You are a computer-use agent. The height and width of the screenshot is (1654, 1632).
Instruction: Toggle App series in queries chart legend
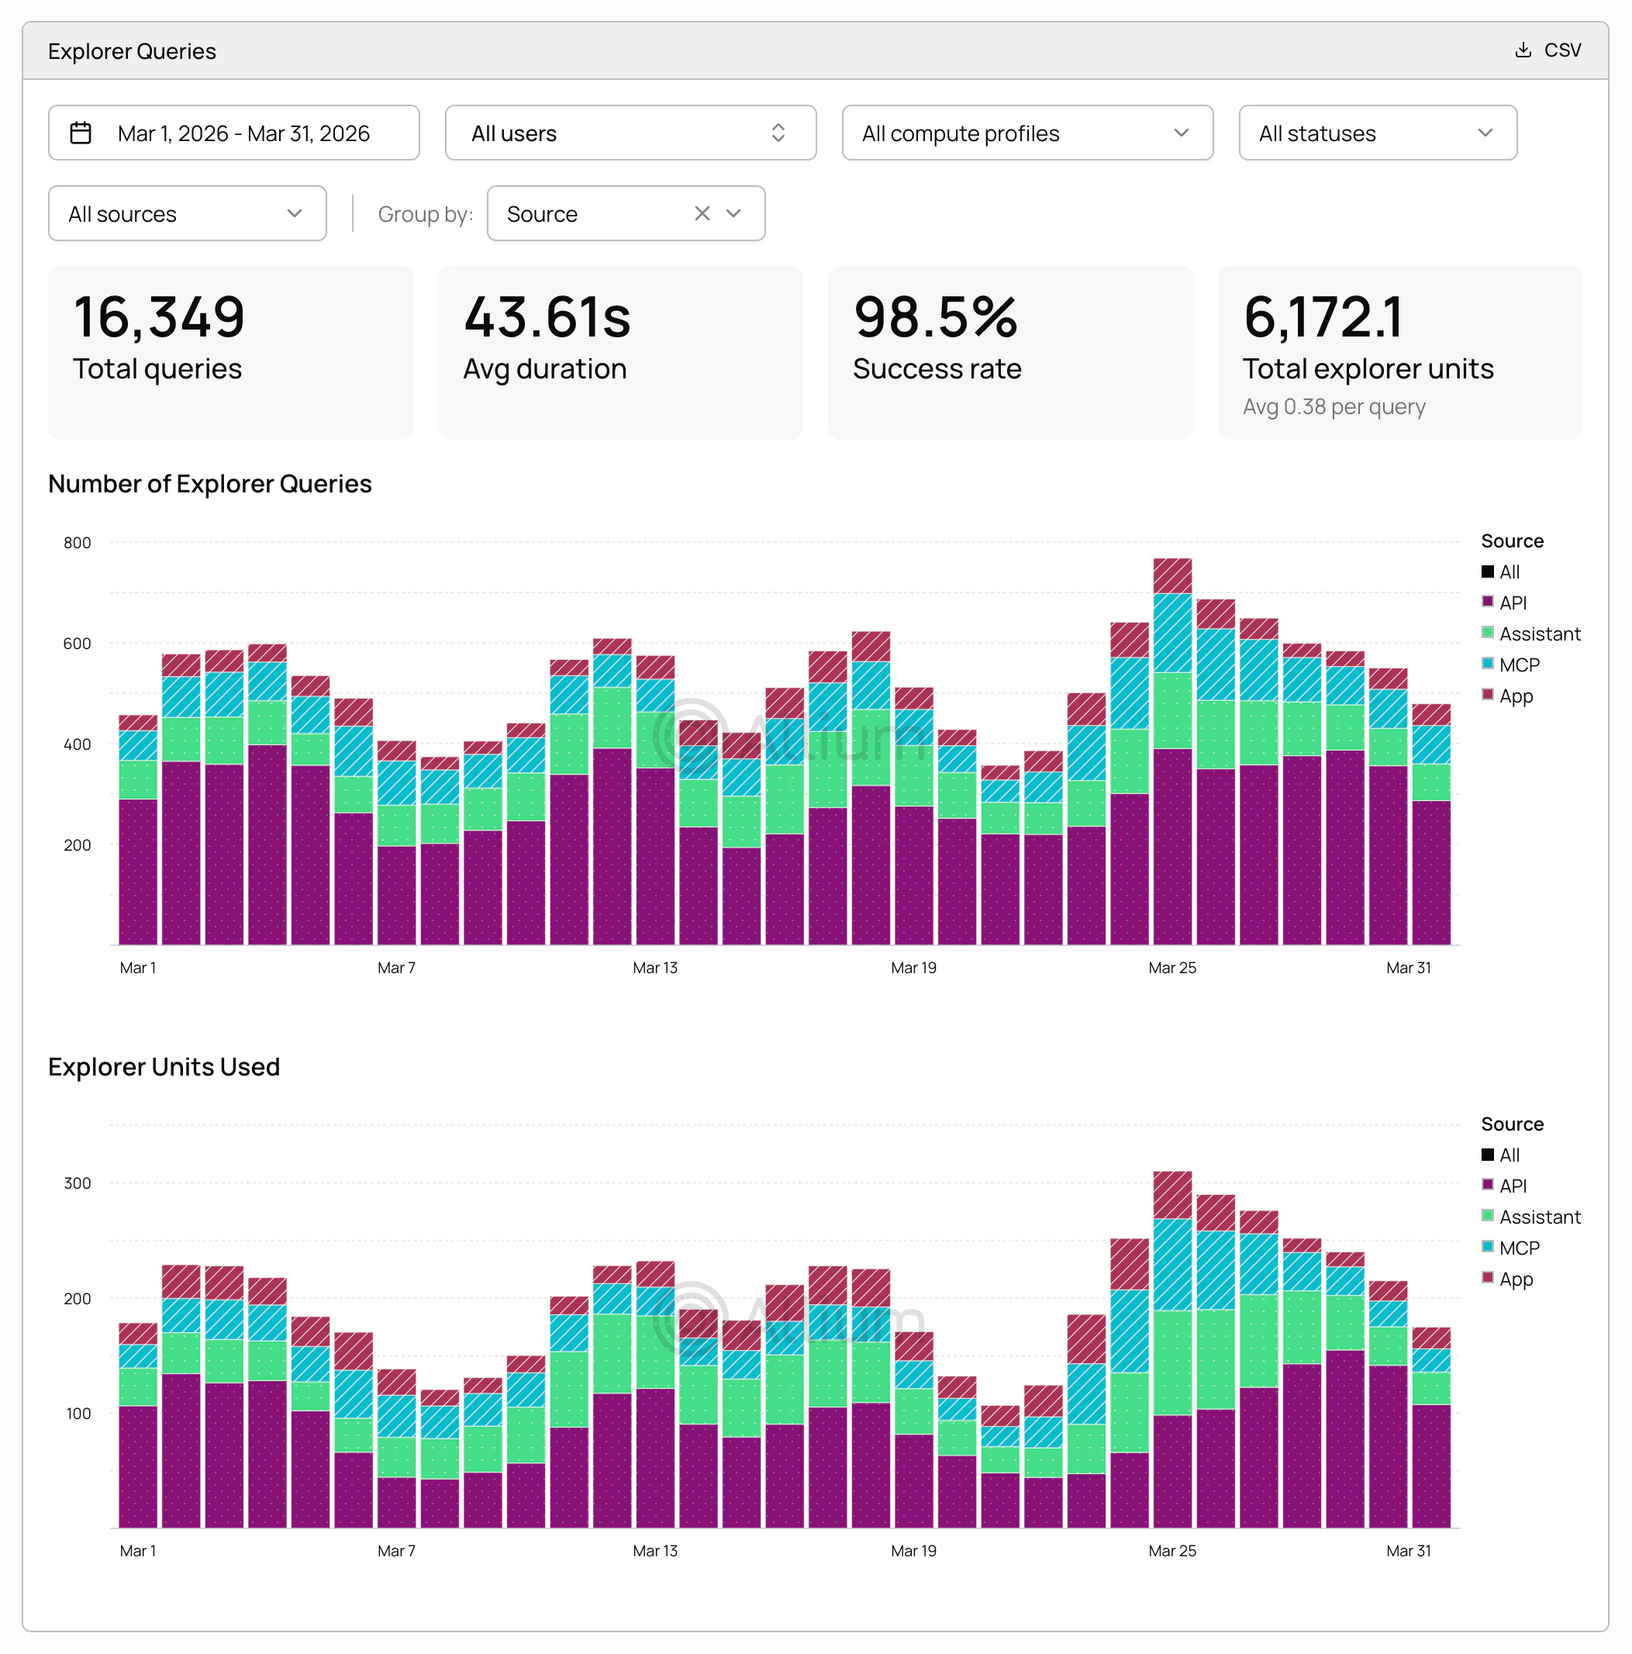click(1515, 696)
